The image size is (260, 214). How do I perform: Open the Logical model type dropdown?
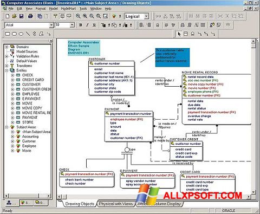tap(146, 16)
